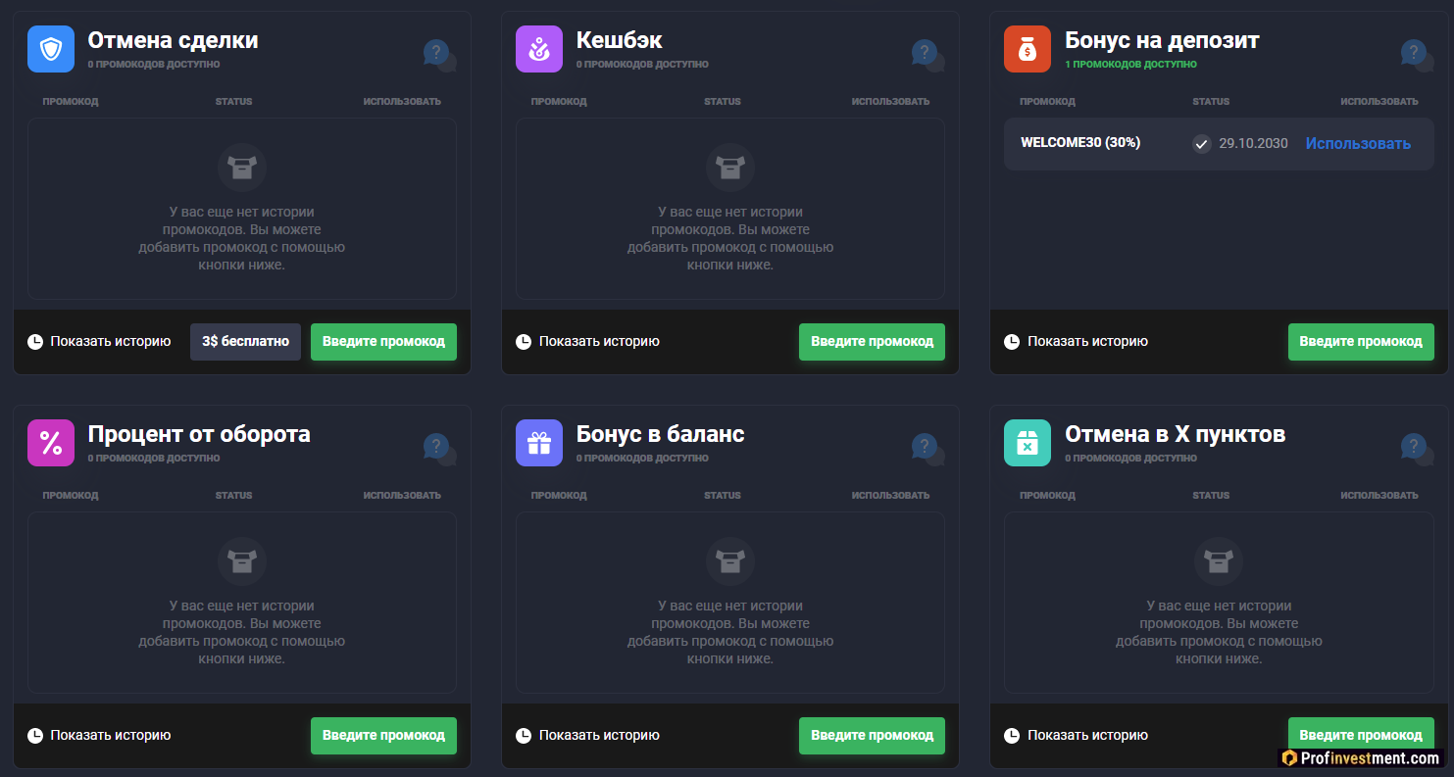
Task: Select the WELCOME30 (30%) promo code row
Action: point(1078,143)
